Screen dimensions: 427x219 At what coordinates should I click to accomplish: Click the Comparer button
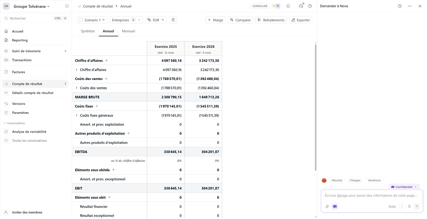240,20
